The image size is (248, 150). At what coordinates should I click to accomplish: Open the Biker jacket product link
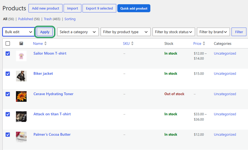tap(43, 74)
